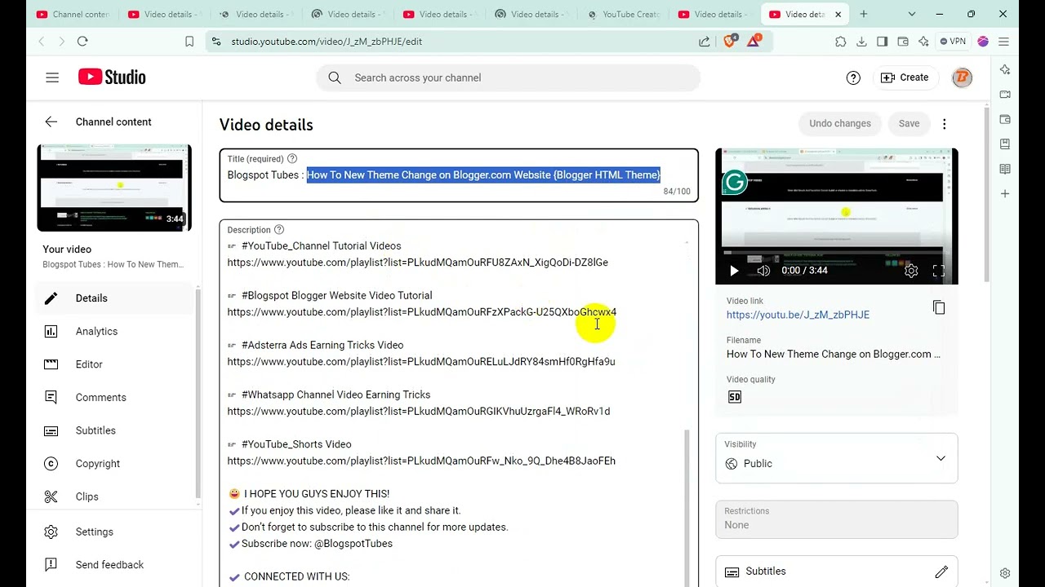The image size is (1045, 587).
Task: Open the Studio hamburger menu
Action: click(x=52, y=77)
